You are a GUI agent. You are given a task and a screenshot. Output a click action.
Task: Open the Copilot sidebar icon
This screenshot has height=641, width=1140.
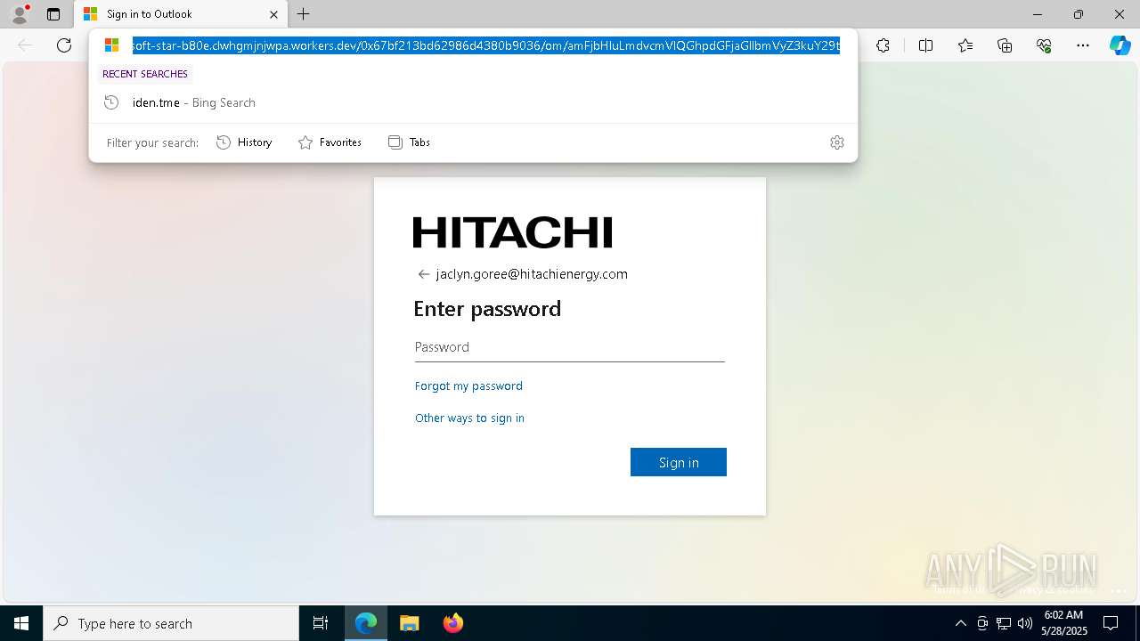tap(1120, 45)
